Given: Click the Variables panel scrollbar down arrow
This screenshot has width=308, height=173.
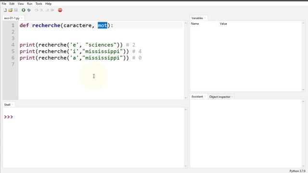Looking at the screenshot, I should (x=303, y=90).
